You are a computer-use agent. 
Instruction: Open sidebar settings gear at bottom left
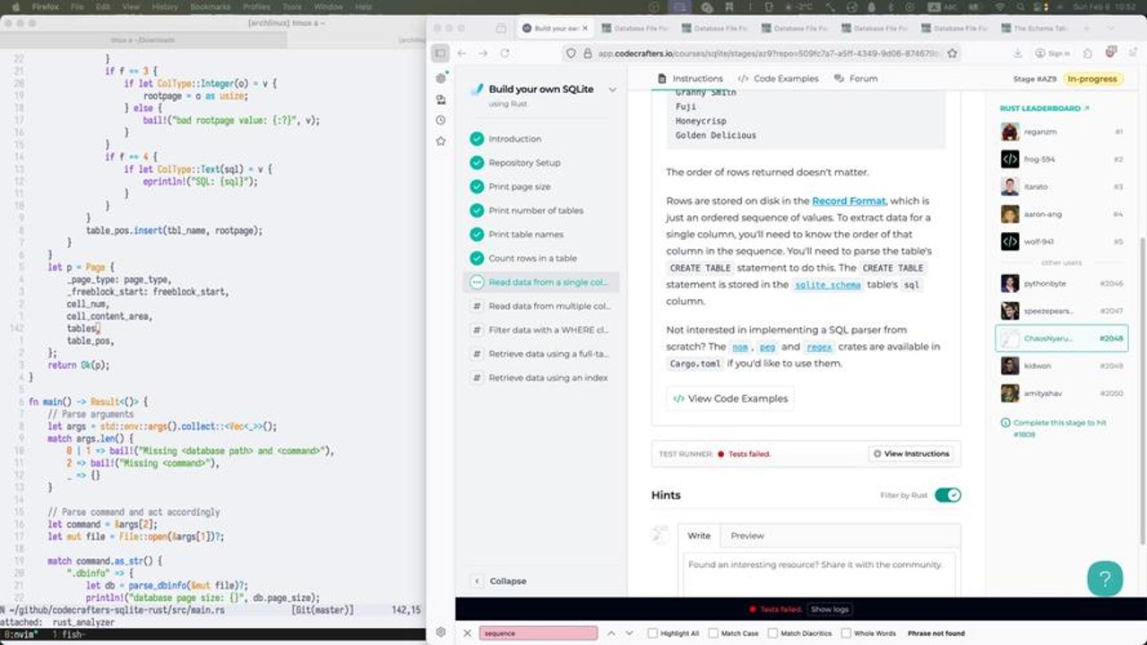[440, 632]
